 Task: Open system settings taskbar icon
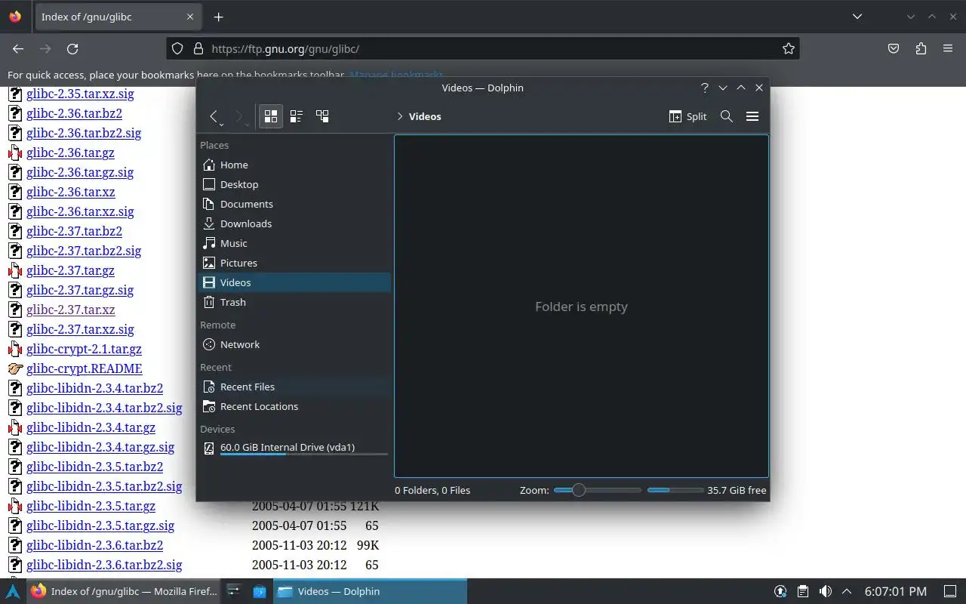click(234, 591)
